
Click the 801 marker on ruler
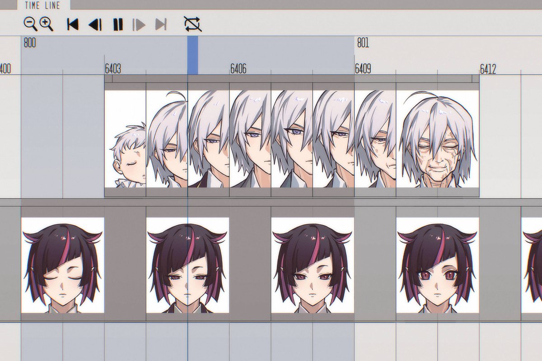(x=363, y=43)
